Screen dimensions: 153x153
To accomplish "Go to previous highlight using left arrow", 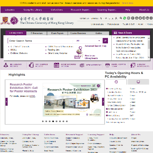I will point(6,102).
